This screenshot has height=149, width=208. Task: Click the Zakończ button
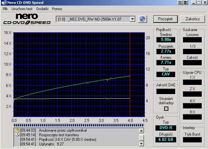(x=193, y=19)
